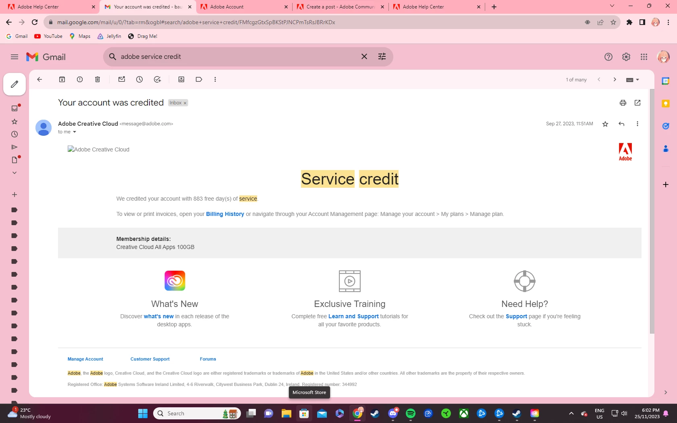The height and width of the screenshot is (423, 677).
Task: Open the Jellyfin bookmark
Action: tap(109, 36)
